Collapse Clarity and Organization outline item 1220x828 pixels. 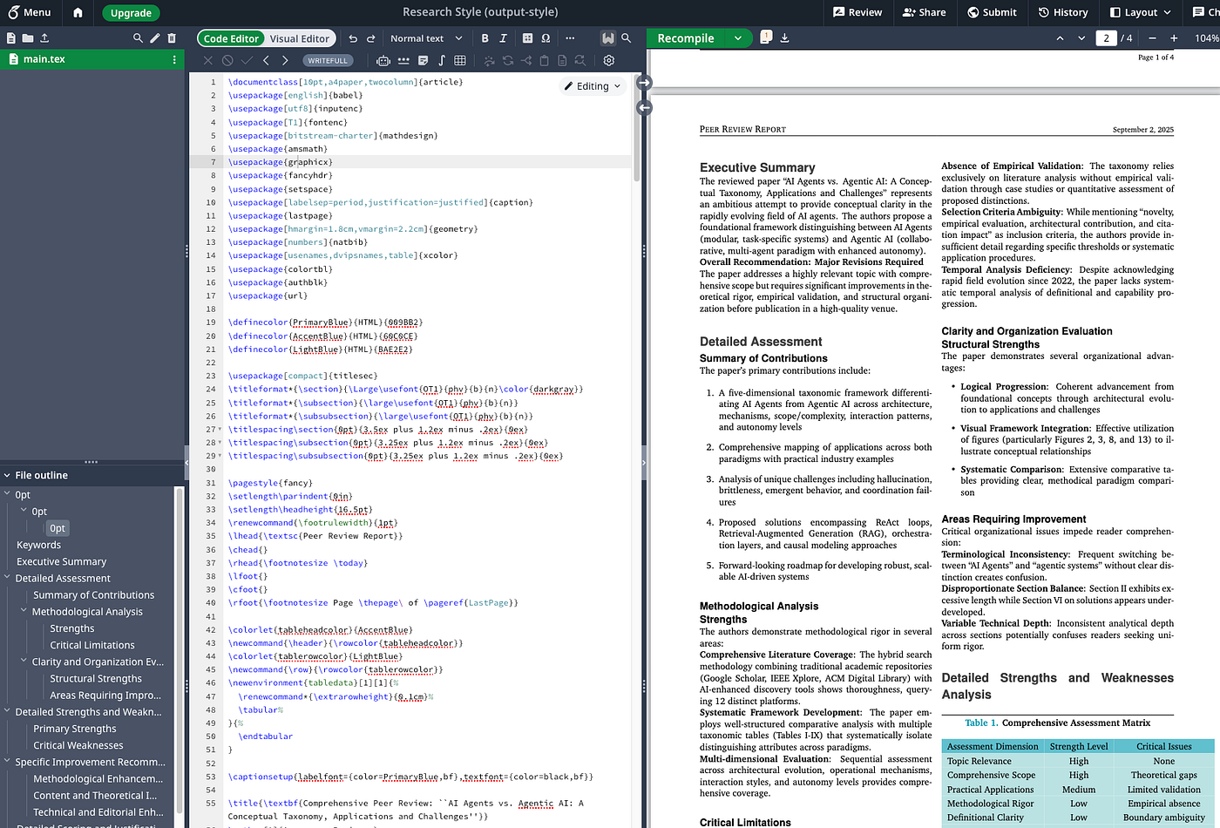point(24,662)
